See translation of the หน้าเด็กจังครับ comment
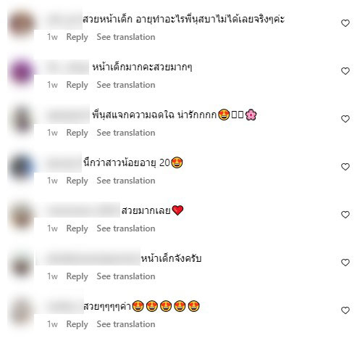357x338 pixels. (126, 276)
